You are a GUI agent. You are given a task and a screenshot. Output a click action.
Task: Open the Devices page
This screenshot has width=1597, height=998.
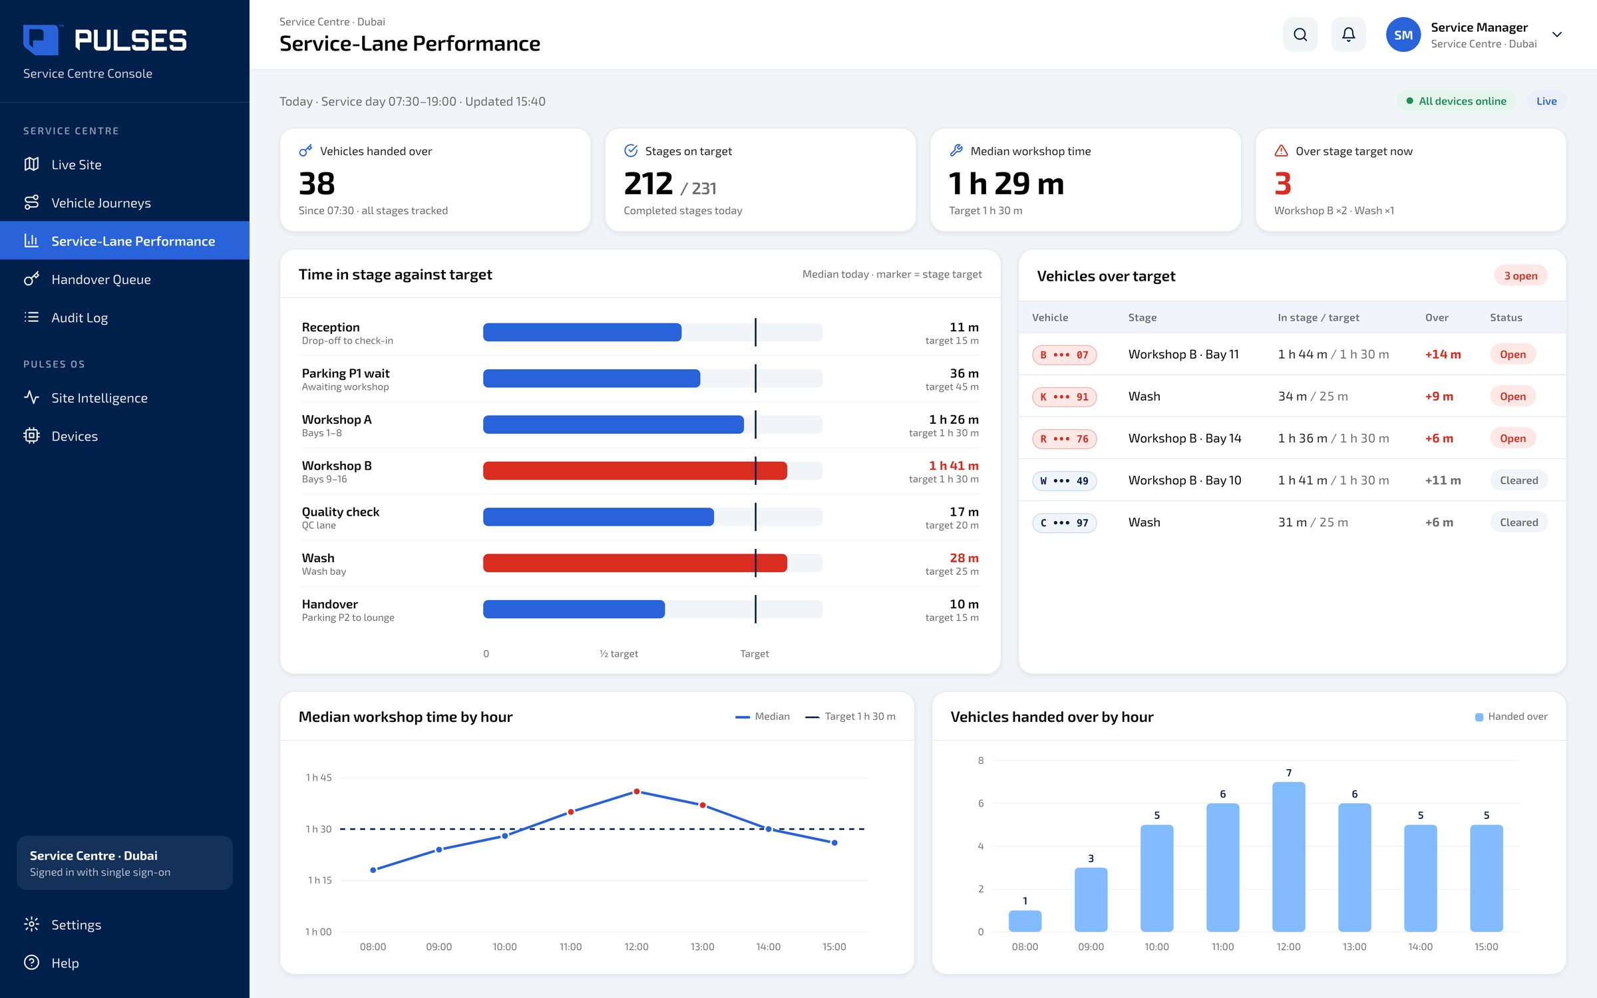[124, 436]
